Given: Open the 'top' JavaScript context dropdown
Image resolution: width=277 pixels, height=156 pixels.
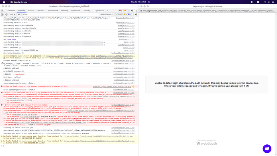Looking at the screenshot, I should [x=12, y=14].
